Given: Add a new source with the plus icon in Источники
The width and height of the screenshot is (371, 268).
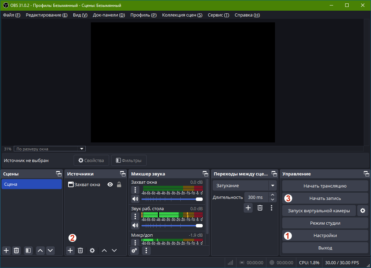Looking at the screenshot, I should click(x=70, y=250).
